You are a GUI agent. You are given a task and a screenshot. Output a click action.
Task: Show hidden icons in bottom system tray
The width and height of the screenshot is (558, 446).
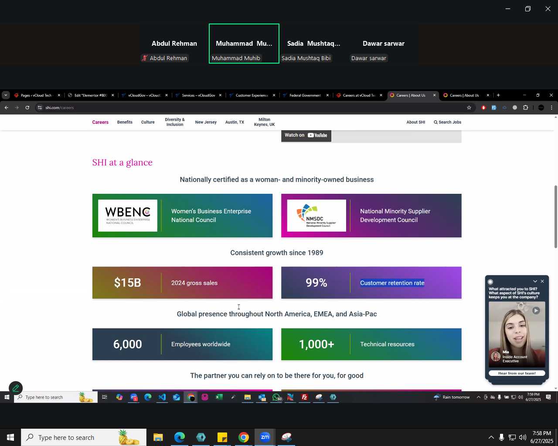click(x=491, y=437)
